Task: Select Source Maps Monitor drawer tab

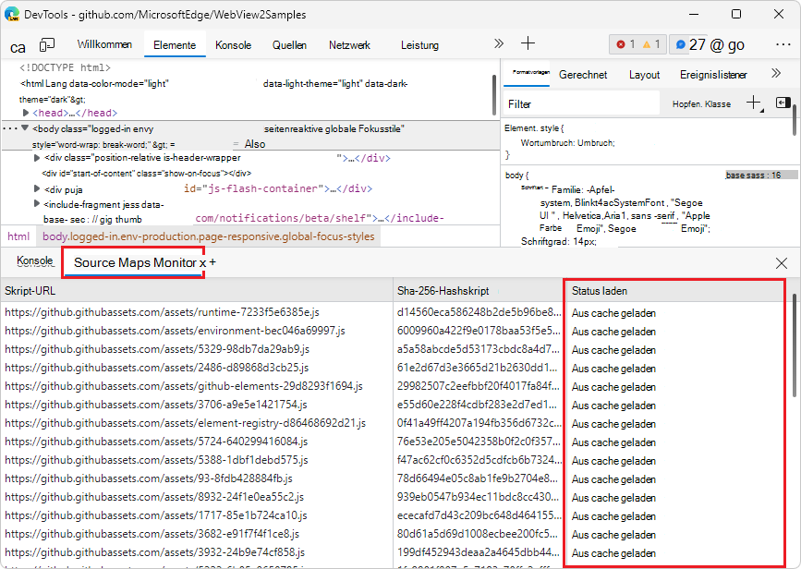Action: coord(135,262)
